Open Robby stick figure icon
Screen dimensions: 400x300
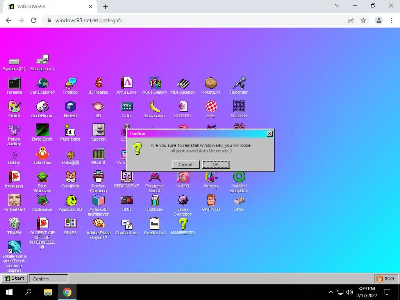pyautogui.click(x=14, y=155)
